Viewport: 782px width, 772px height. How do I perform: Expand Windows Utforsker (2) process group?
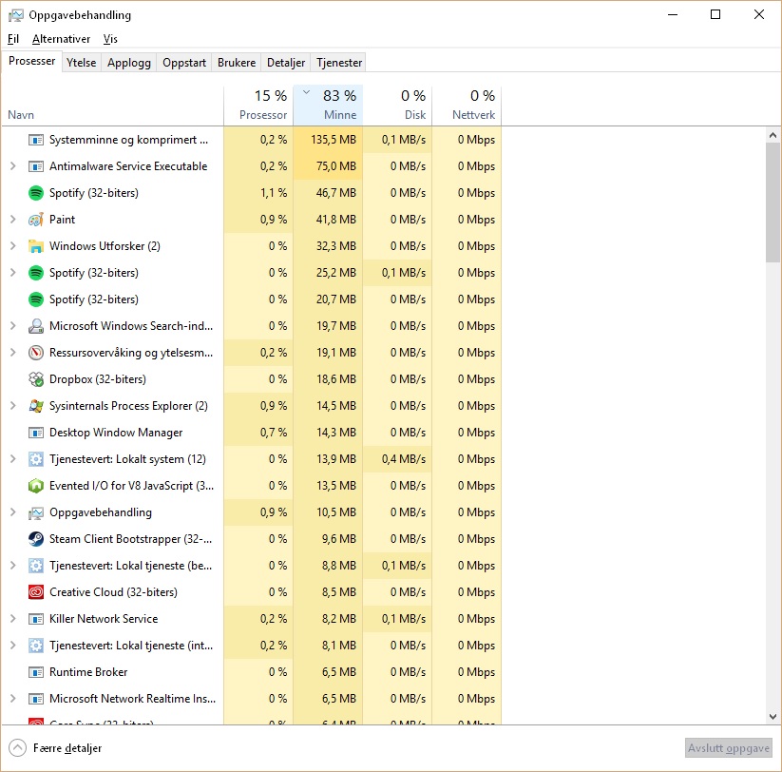coord(13,246)
